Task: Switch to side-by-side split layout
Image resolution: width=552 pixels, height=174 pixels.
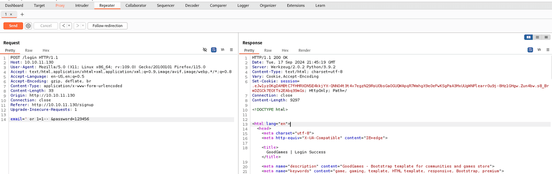Action: click(529, 37)
